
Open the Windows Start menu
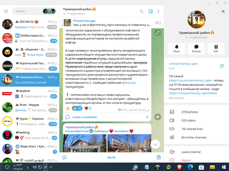(x=224, y=167)
